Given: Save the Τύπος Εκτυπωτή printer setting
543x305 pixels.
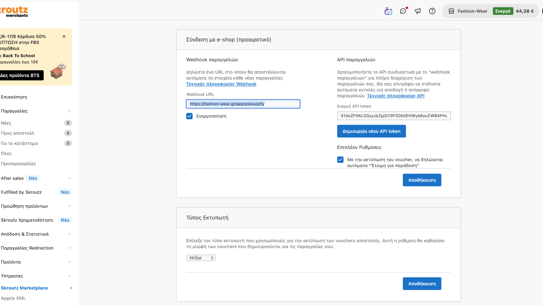Looking at the screenshot, I should 422,284.
